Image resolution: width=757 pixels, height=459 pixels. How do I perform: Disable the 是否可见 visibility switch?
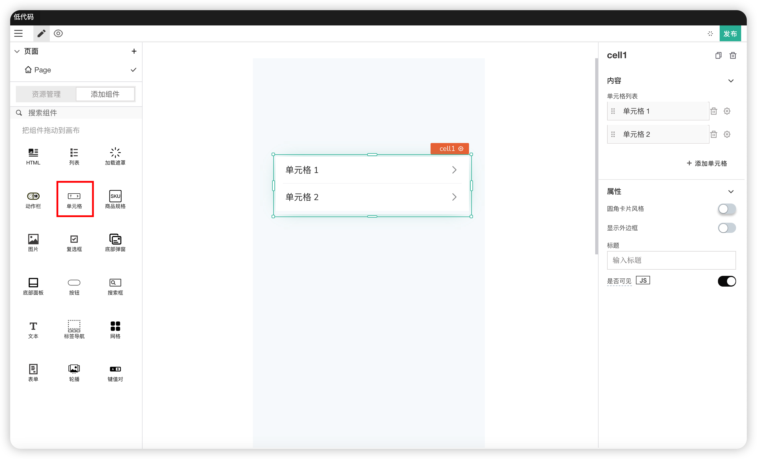pos(726,281)
